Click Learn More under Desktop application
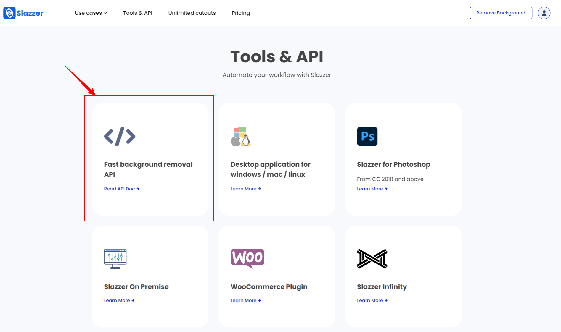Viewport: 561px width, 332px height. pos(246,189)
